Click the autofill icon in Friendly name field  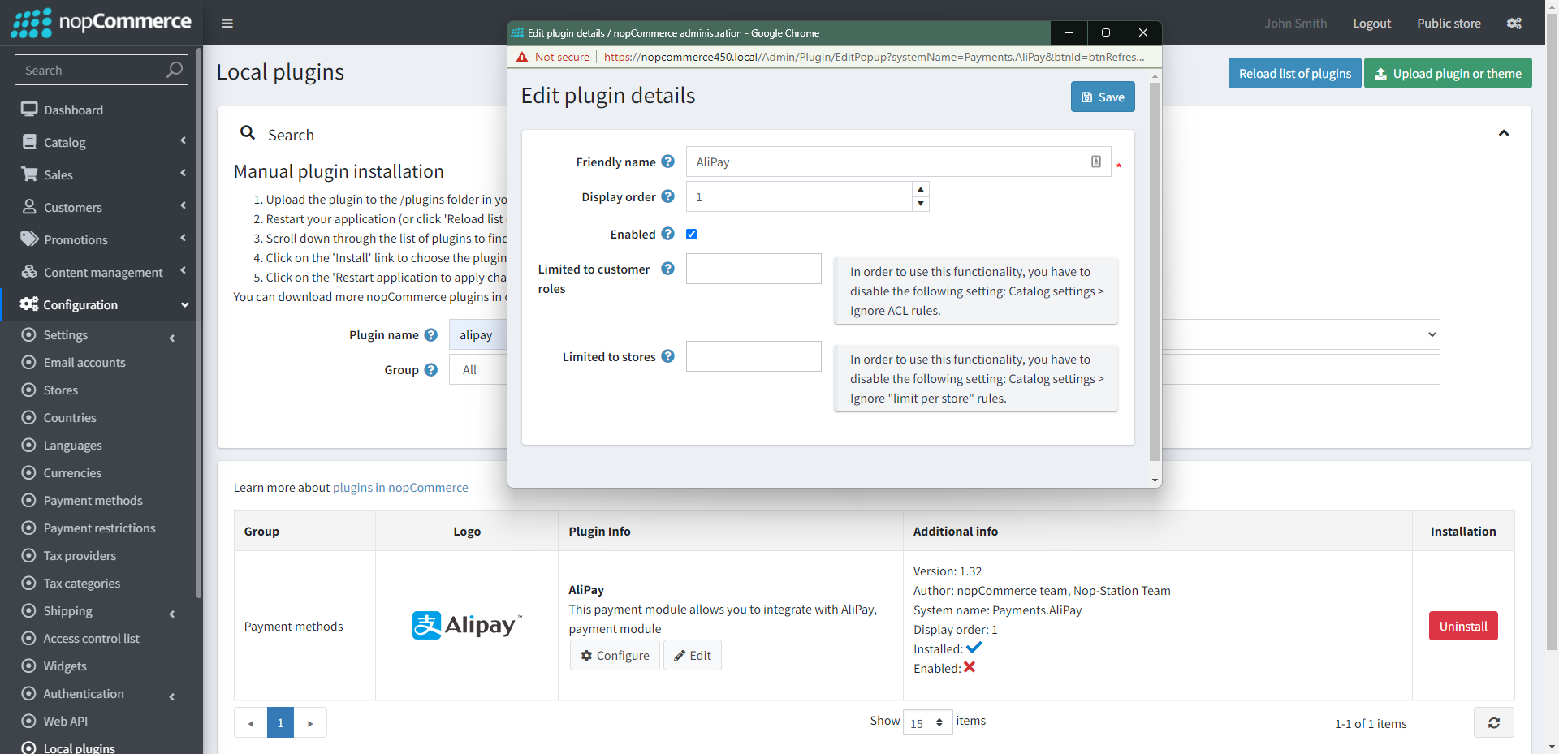coord(1096,162)
